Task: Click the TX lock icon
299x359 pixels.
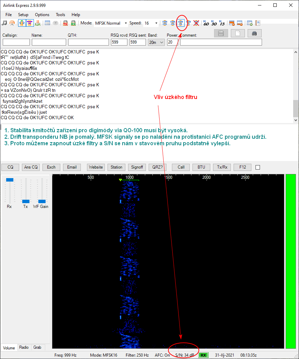Action: (65, 23)
